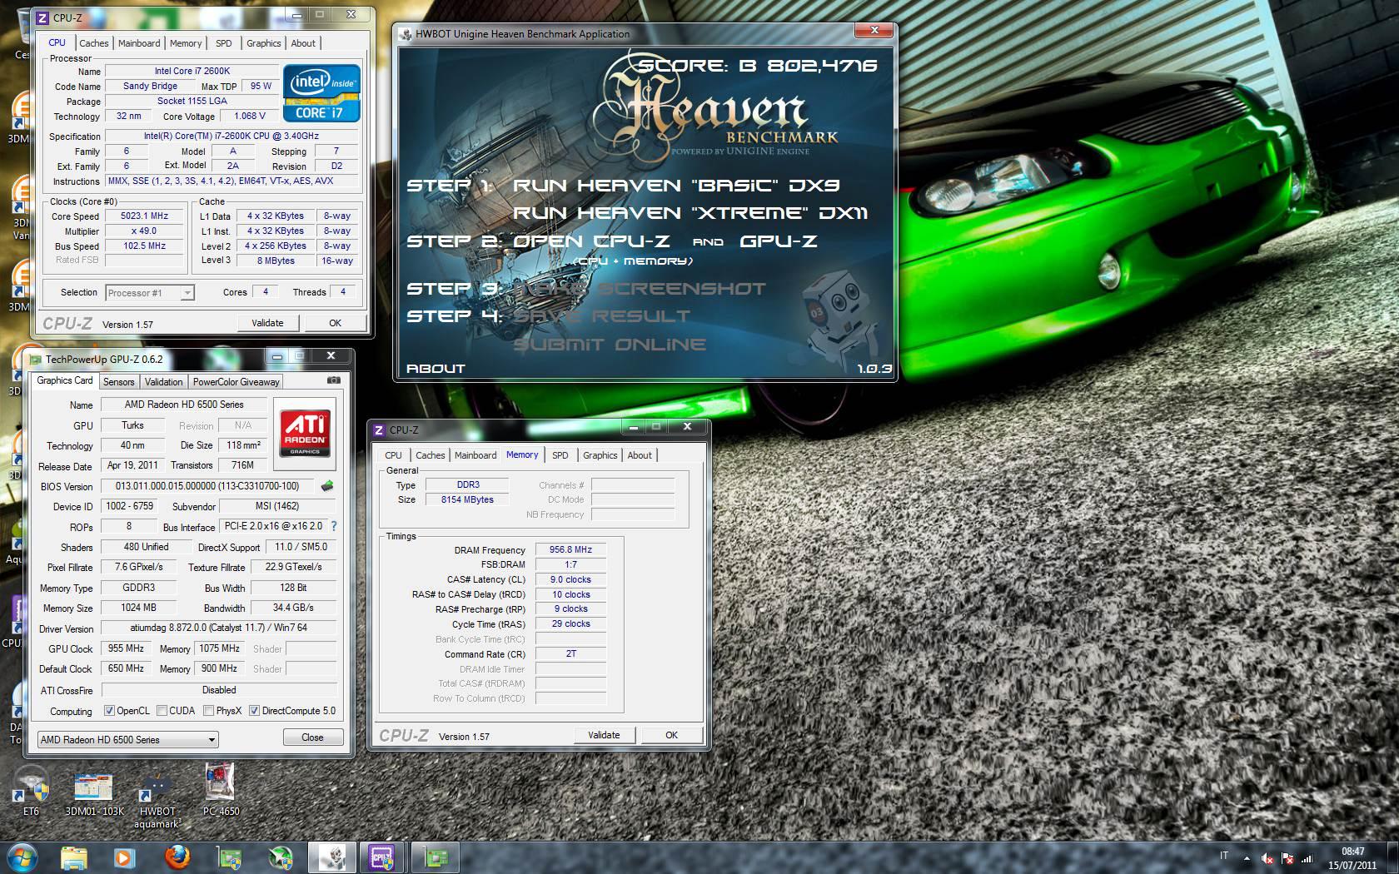This screenshot has height=874, width=1399.
Task: Click the GPU-Z Close button
Action: pos(312,737)
